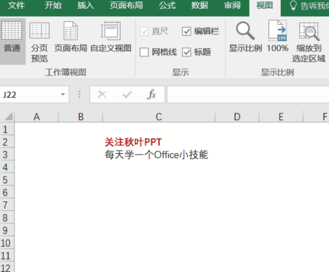Click the formula bar resize dots handle
329x272 pixels.
pos(79,94)
